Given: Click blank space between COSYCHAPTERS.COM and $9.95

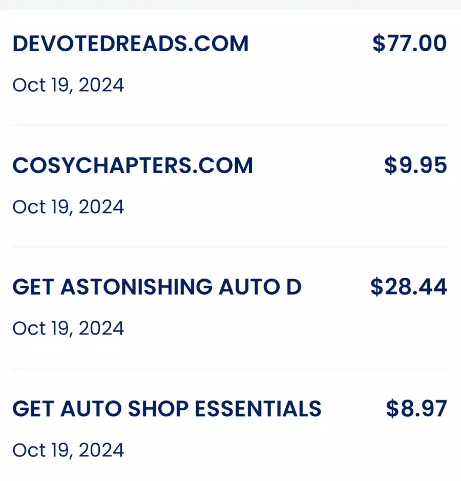Looking at the screenshot, I should click(x=319, y=165).
